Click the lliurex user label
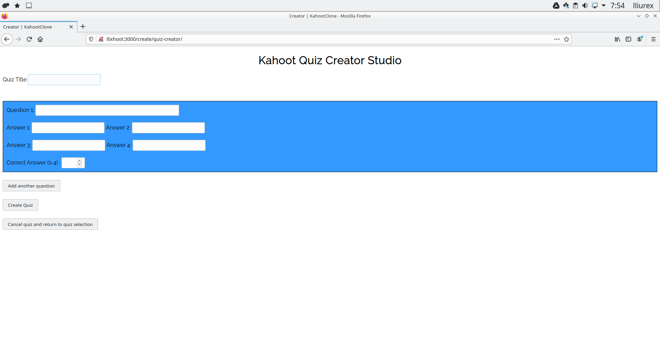The width and height of the screenshot is (660, 339). pos(643,5)
